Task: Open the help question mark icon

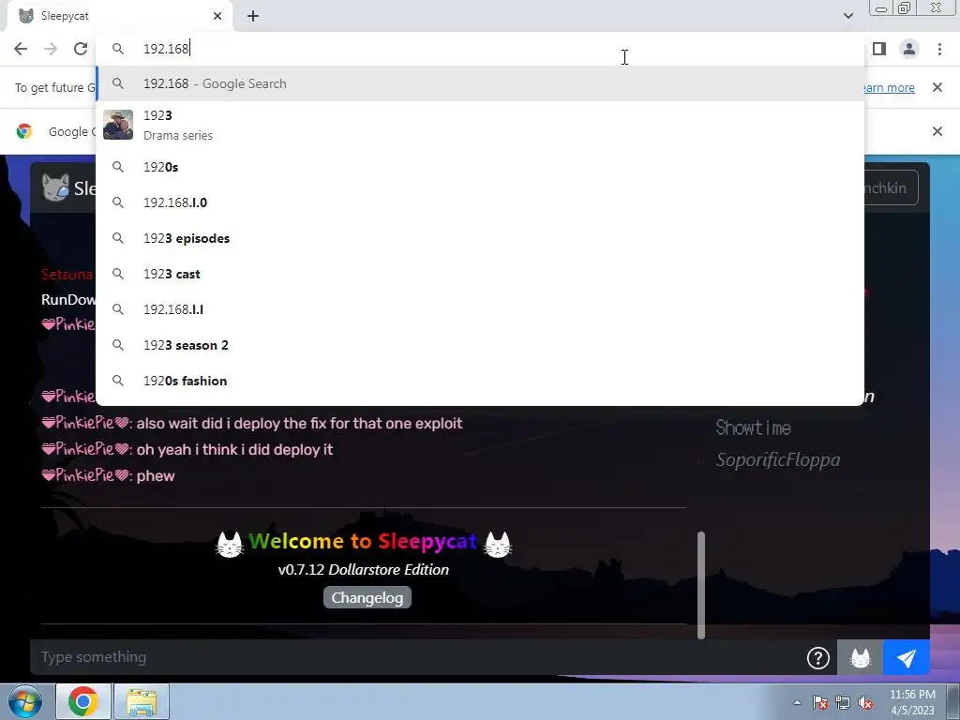Action: pyautogui.click(x=817, y=658)
